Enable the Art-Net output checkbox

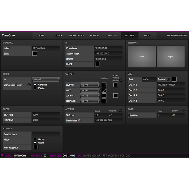click(x=104, y=96)
